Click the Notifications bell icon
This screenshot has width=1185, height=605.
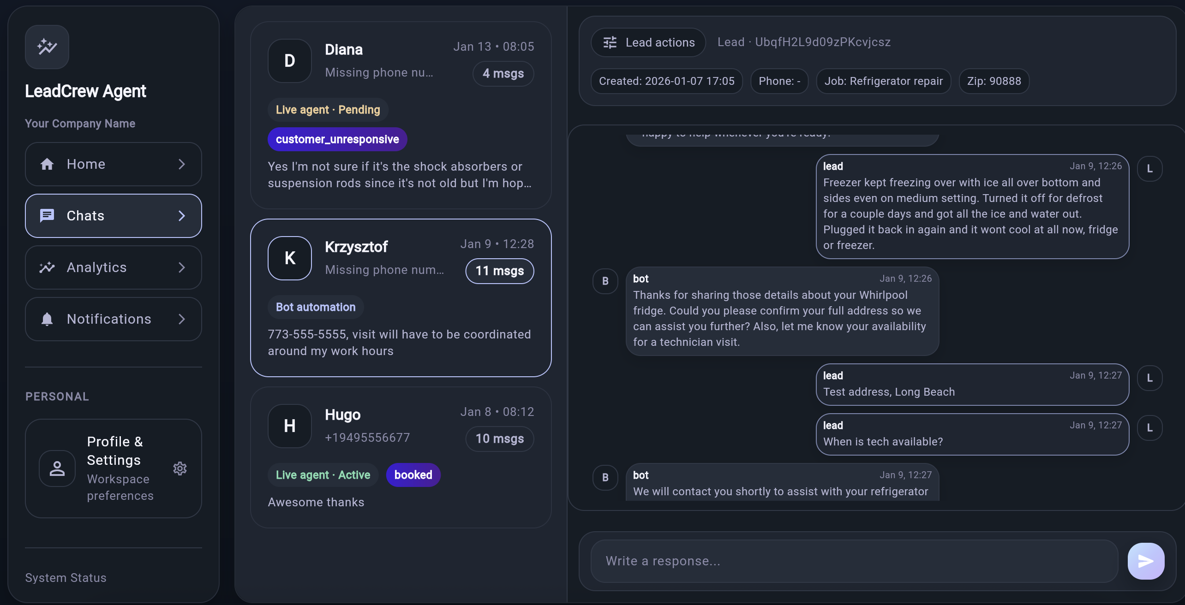pos(47,319)
